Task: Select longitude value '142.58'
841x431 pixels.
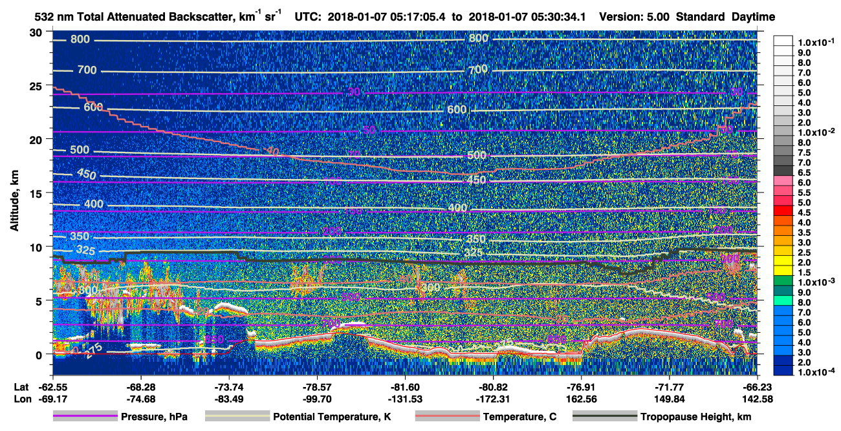Action: (758, 399)
